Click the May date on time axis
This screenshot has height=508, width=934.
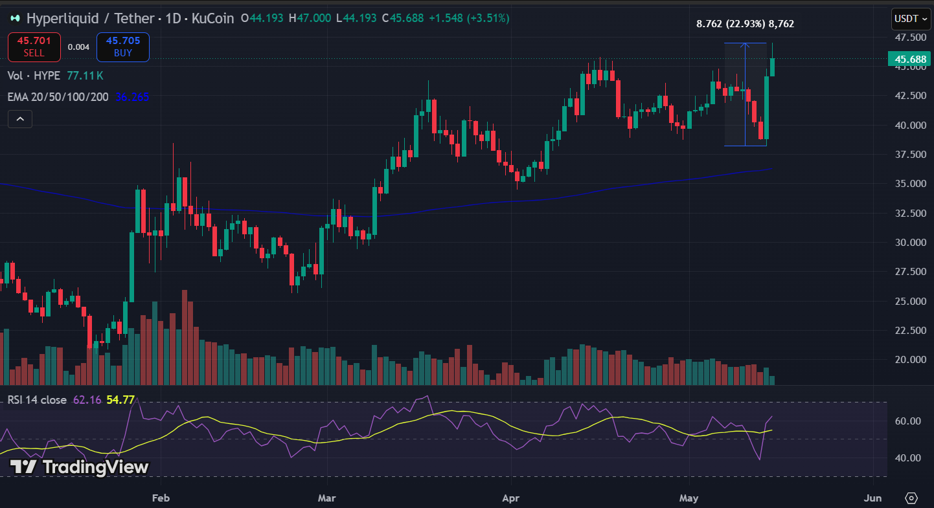tap(689, 498)
